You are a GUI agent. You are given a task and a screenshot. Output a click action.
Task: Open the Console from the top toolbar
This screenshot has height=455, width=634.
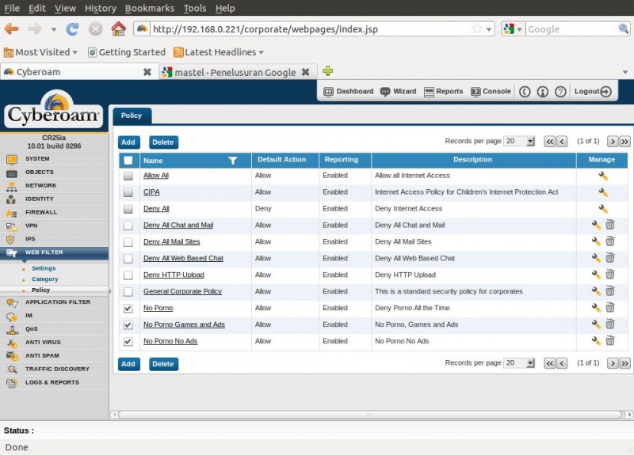pyautogui.click(x=491, y=92)
